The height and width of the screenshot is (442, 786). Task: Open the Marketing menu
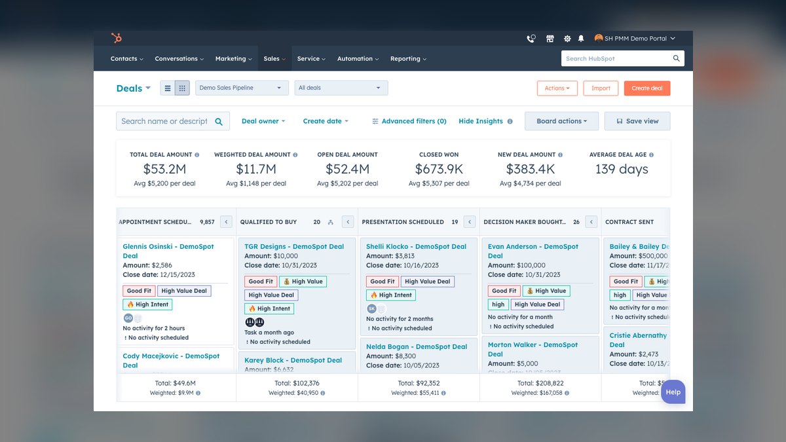pos(234,59)
